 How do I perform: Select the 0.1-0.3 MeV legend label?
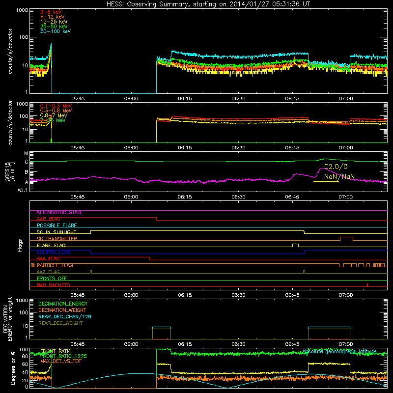tap(56, 106)
